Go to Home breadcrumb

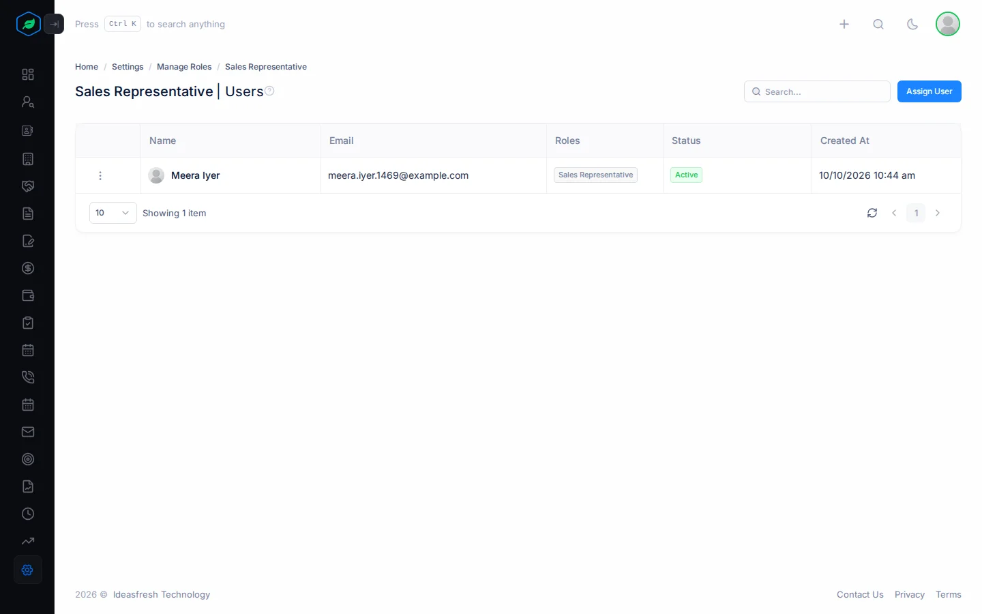(87, 67)
